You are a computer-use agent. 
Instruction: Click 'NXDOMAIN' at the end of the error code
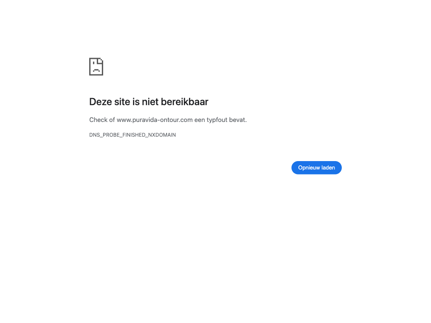[162, 135]
